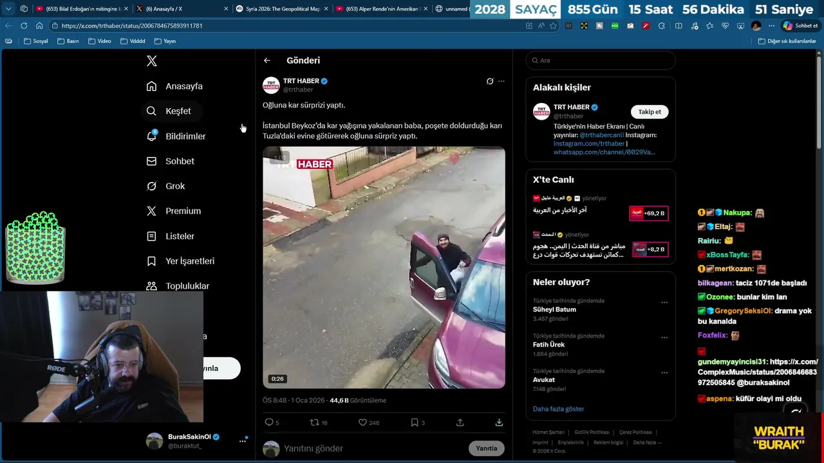Open the post's three-dot more menu

(501, 81)
